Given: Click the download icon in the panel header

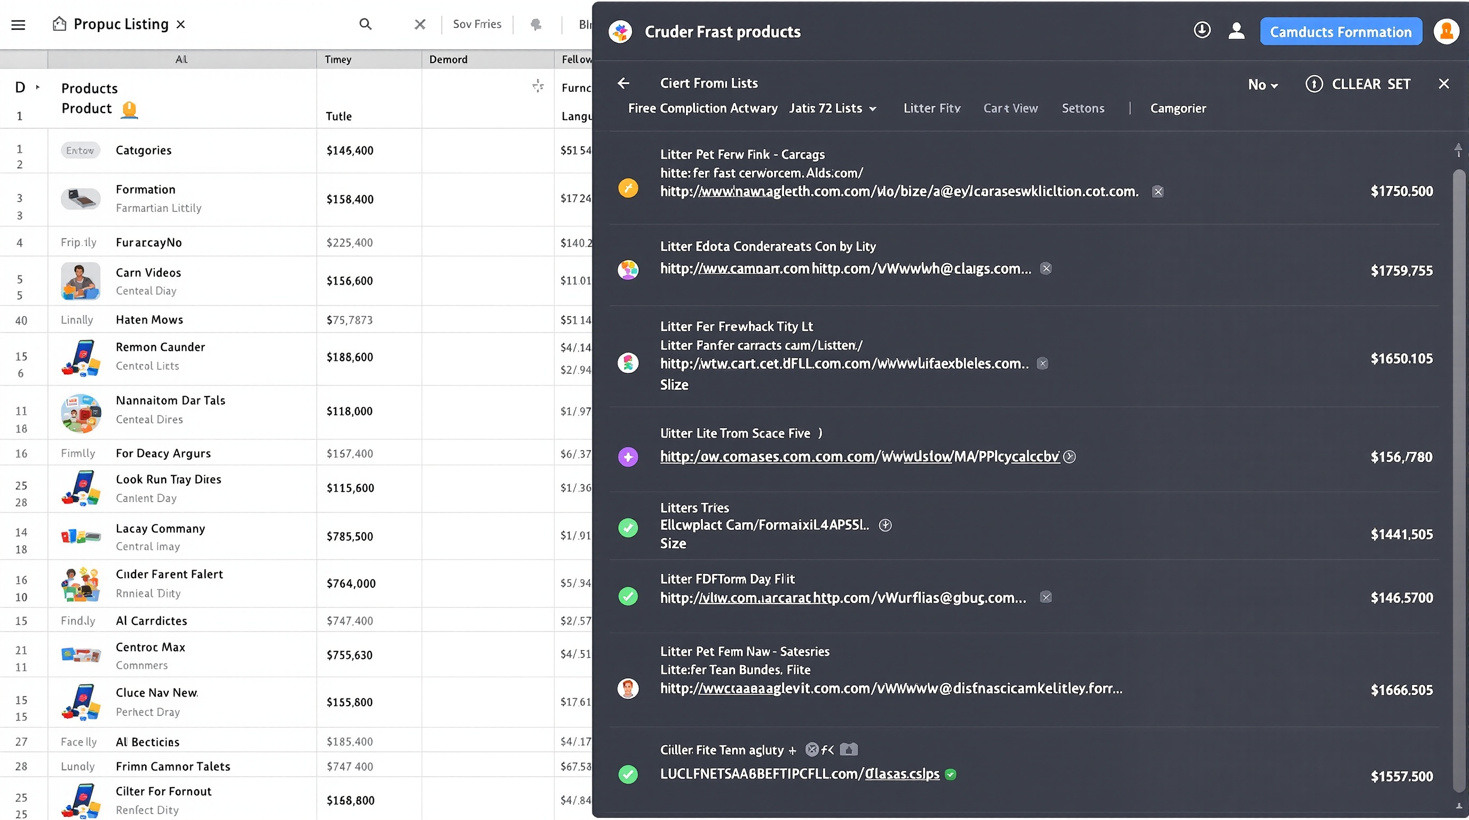Looking at the screenshot, I should click(1202, 30).
